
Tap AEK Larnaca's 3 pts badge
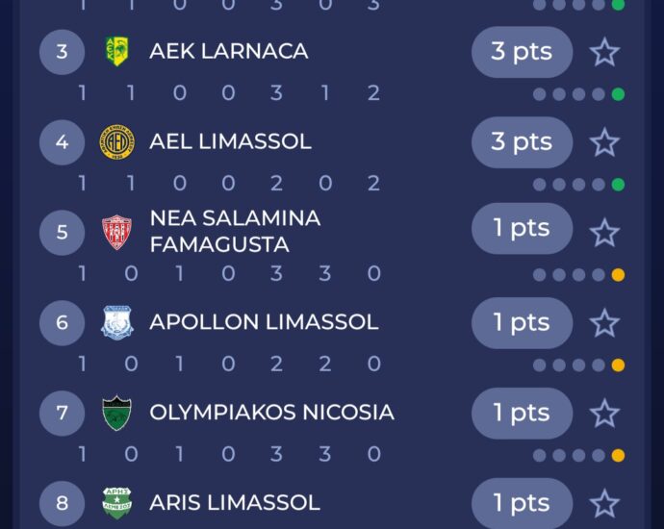point(522,52)
